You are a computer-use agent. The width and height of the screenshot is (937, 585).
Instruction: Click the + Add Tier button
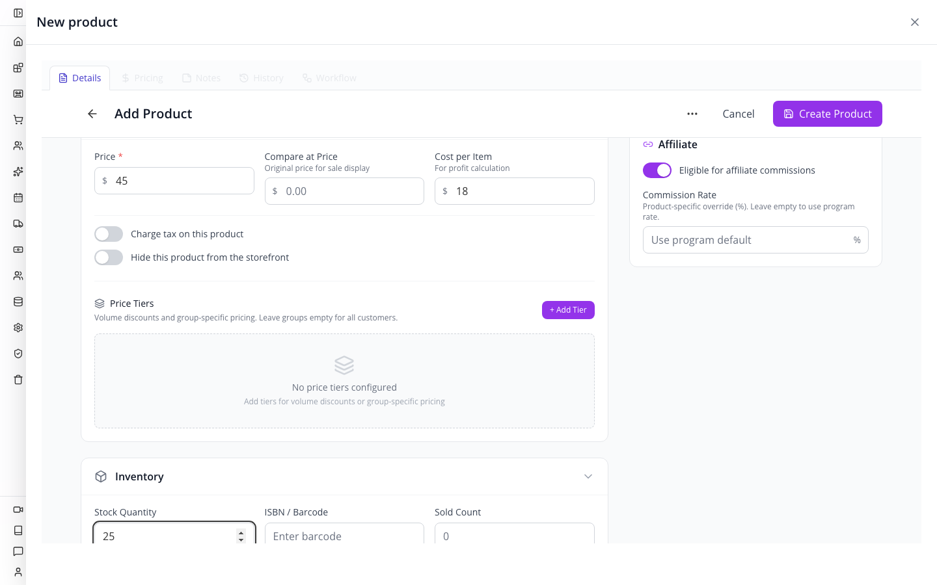pos(568,310)
